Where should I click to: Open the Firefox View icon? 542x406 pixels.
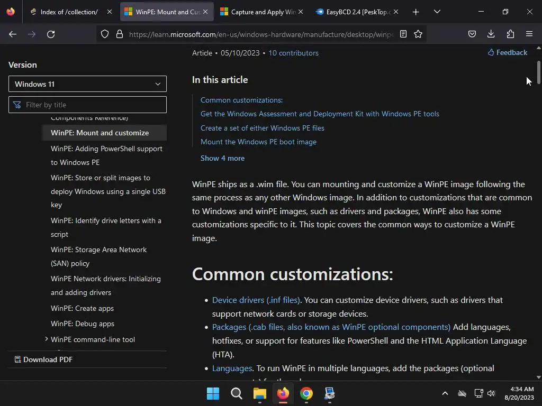[x=11, y=12]
